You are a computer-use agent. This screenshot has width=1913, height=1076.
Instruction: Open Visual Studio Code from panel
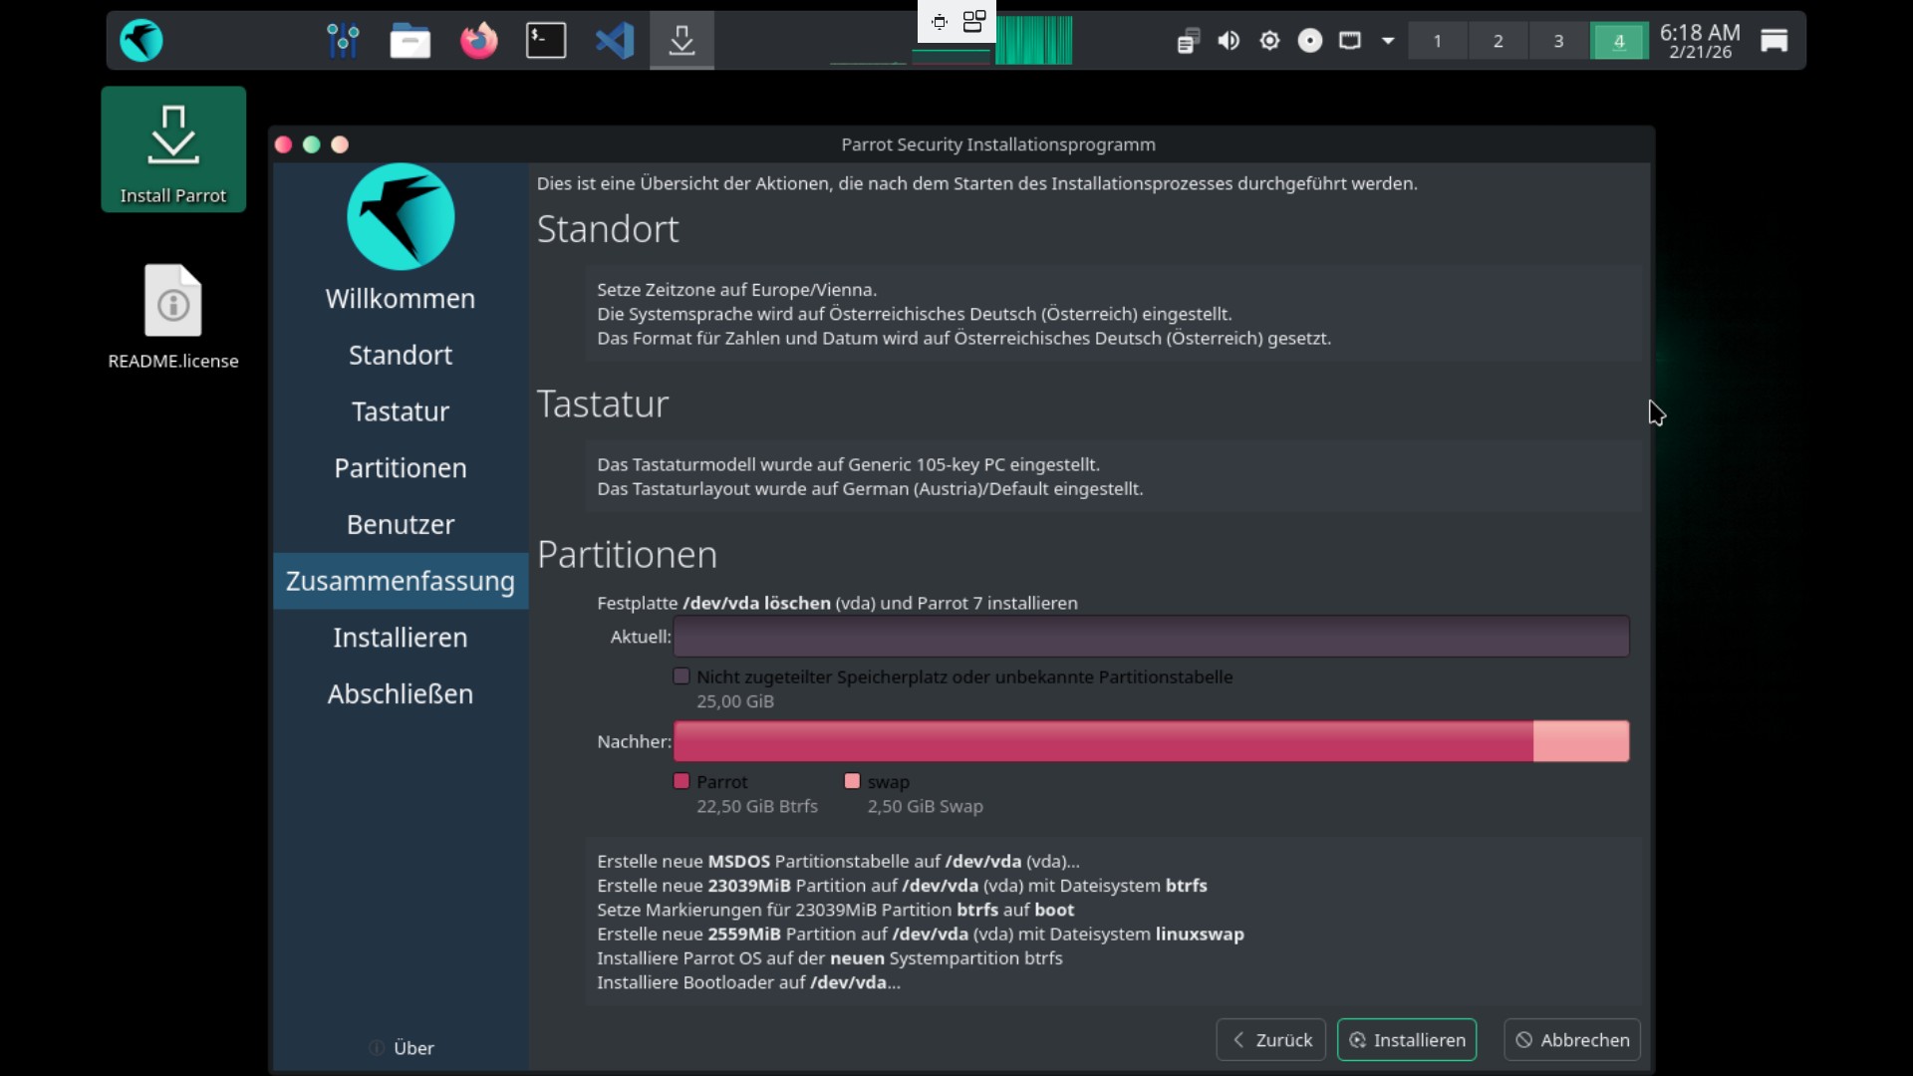pyautogui.click(x=614, y=41)
